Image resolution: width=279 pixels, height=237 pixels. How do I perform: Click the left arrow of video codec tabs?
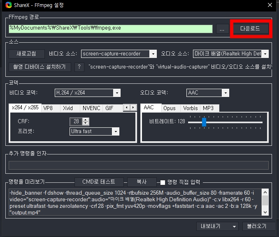tap(126, 108)
